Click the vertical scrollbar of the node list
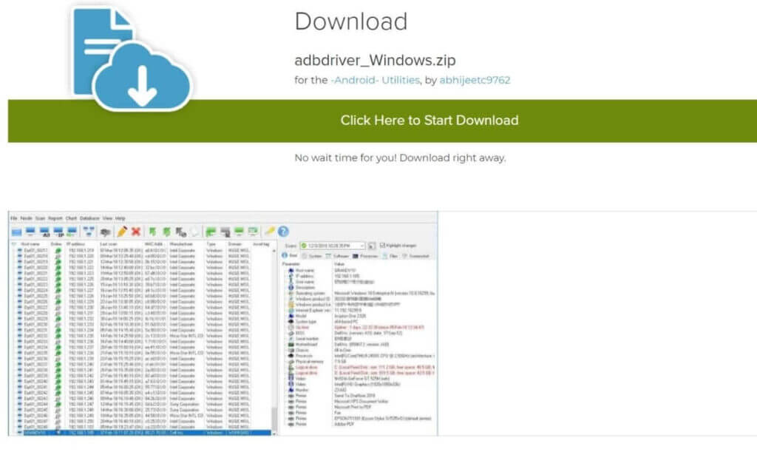This screenshot has height=452, width=757. click(x=275, y=340)
